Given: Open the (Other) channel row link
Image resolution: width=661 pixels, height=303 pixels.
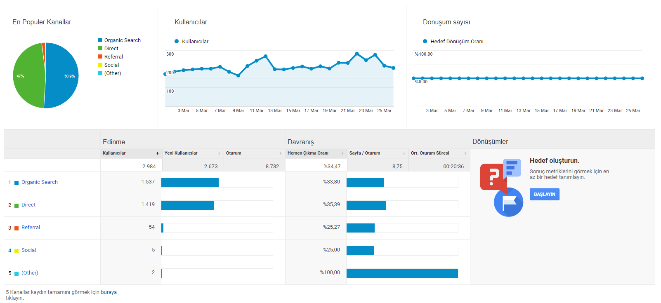Looking at the screenshot, I should 30,273.
